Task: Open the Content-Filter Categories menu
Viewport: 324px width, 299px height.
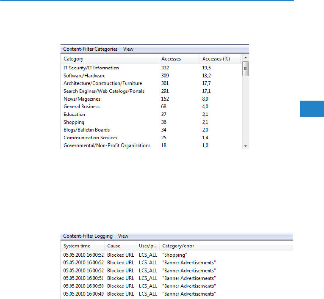Action: pyautogui.click(x=90, y=49)
